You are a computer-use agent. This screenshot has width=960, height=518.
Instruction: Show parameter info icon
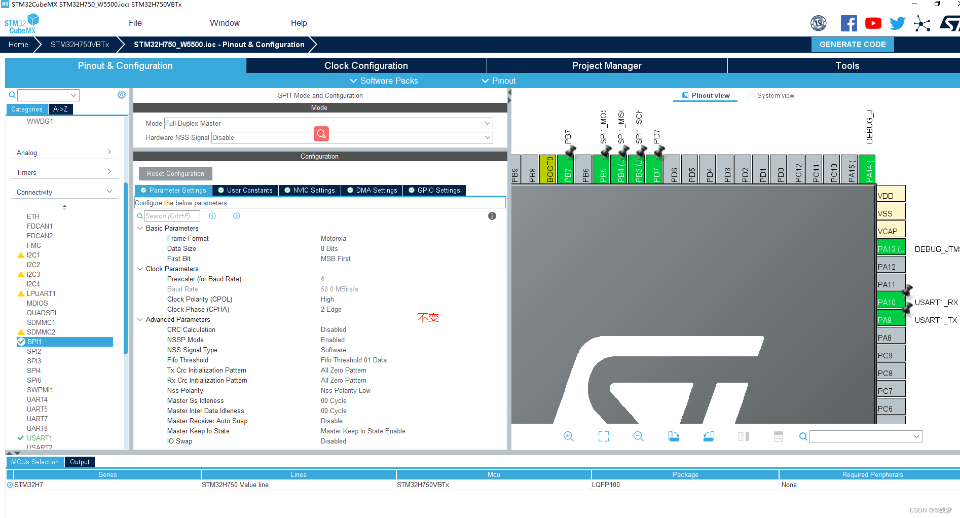pyautogui.click(x=492, y=216)
